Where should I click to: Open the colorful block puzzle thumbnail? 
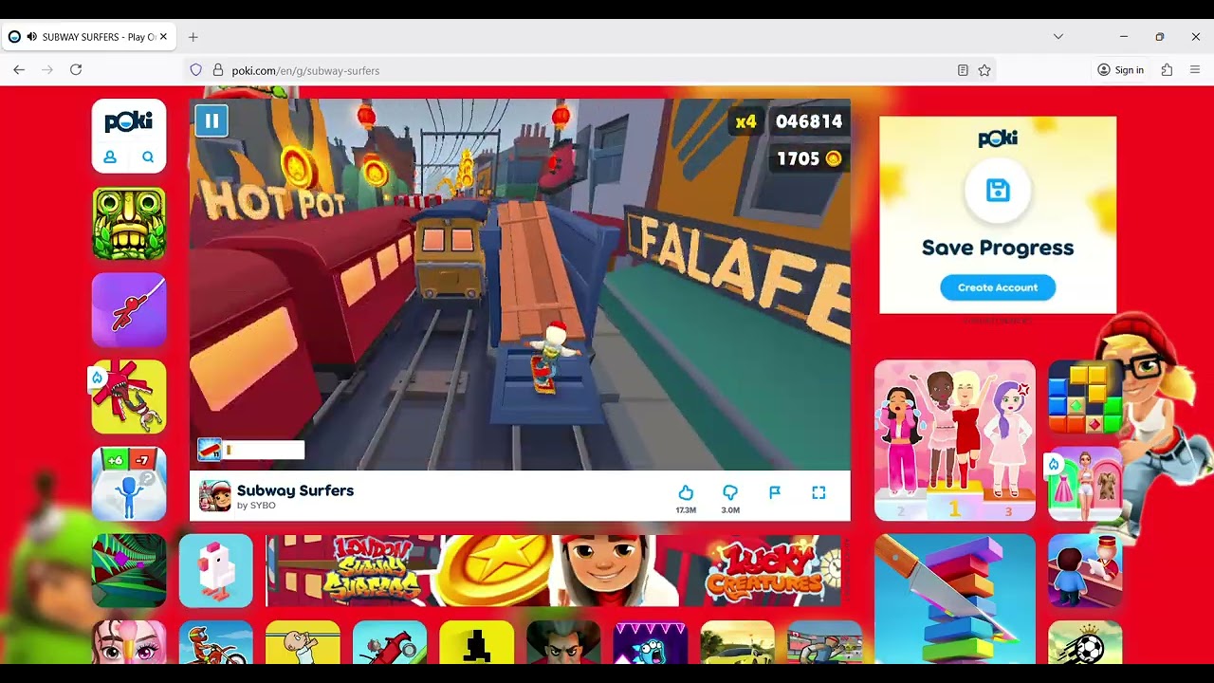click(x=1085, y=397)
